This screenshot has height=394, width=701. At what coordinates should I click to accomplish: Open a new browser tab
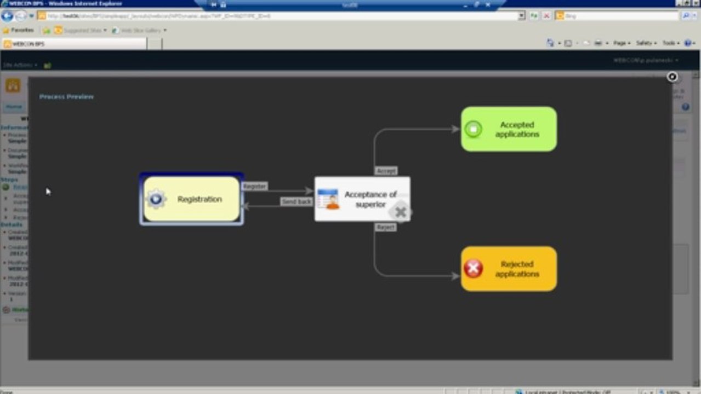point(155,44)
